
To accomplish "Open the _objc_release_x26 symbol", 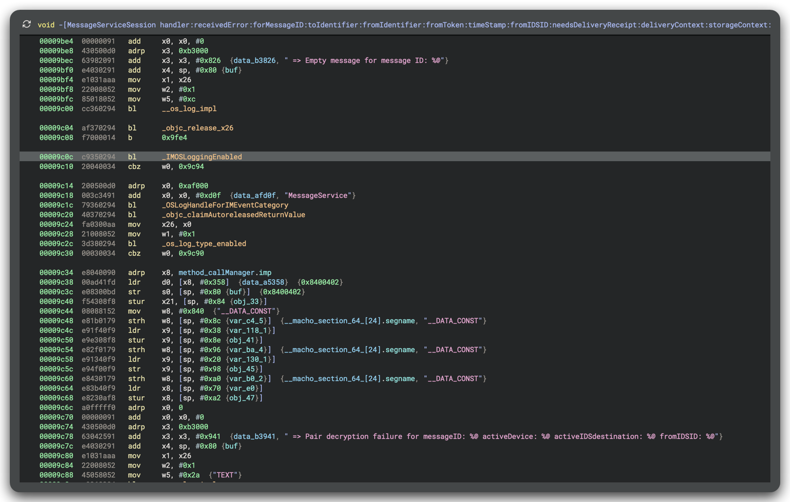I will pos(198,128).
